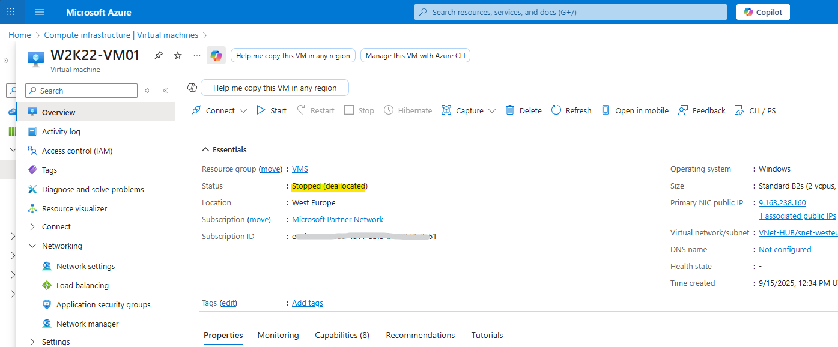Pin W2K22-VM01 to the dashboard

tap(159, 55)
